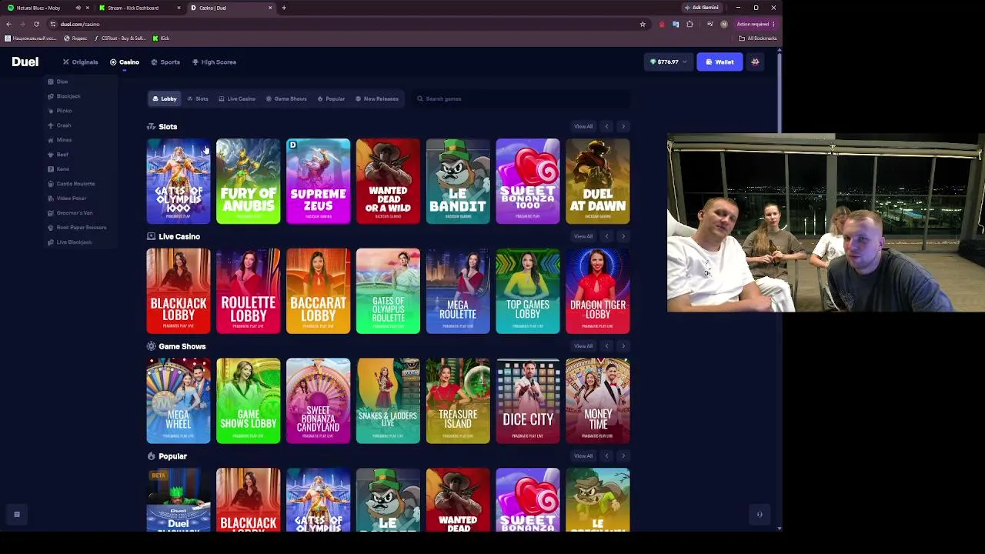The image size is (985, 554).
Task: Open the Fury of Anubis slot
Action: tap(249, 182)
